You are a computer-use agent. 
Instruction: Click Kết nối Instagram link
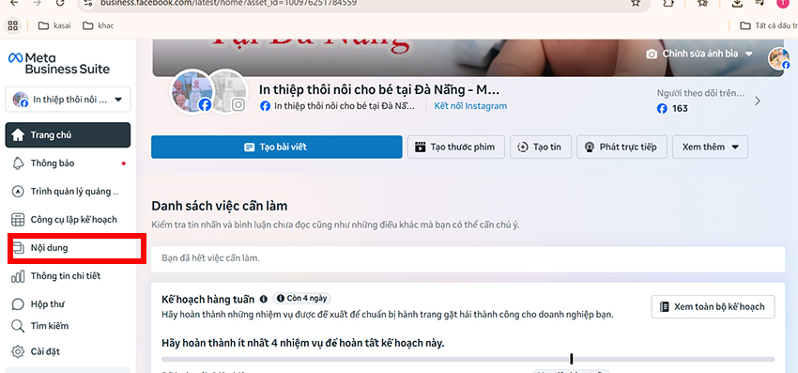(470, 106)
